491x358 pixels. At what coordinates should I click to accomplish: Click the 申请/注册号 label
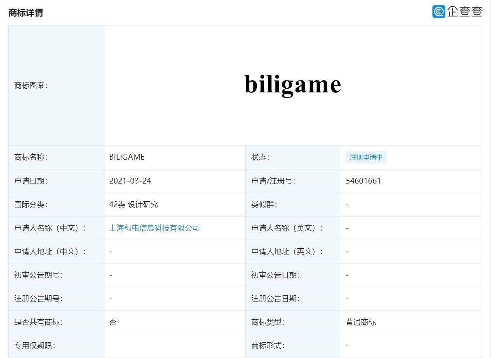click(273, 181)
